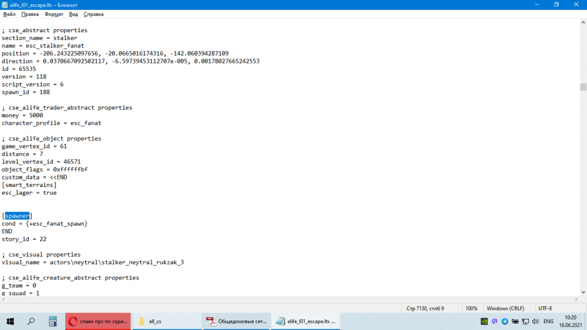Click the line 'section_name = stalker'
The image size is (587, 330).
point(39,38)
